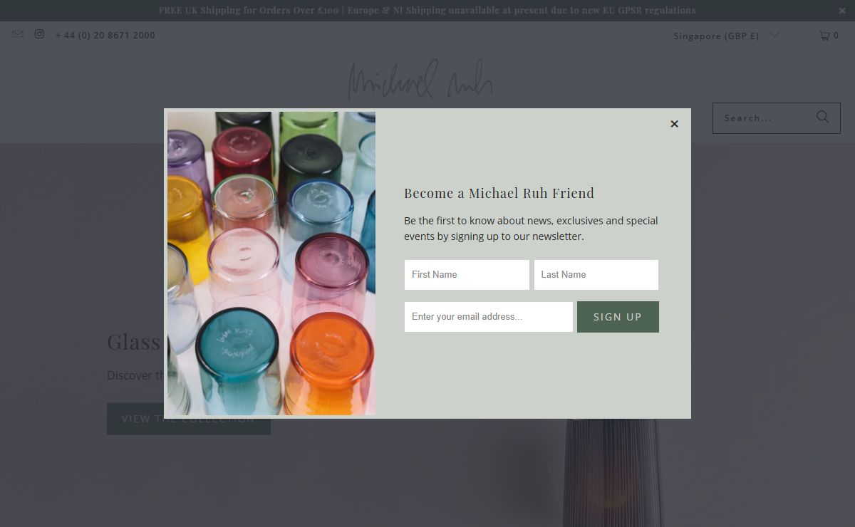Open the Instagram profile icon
This screenshot has height=527, width=855.
(x=39, y=34)
